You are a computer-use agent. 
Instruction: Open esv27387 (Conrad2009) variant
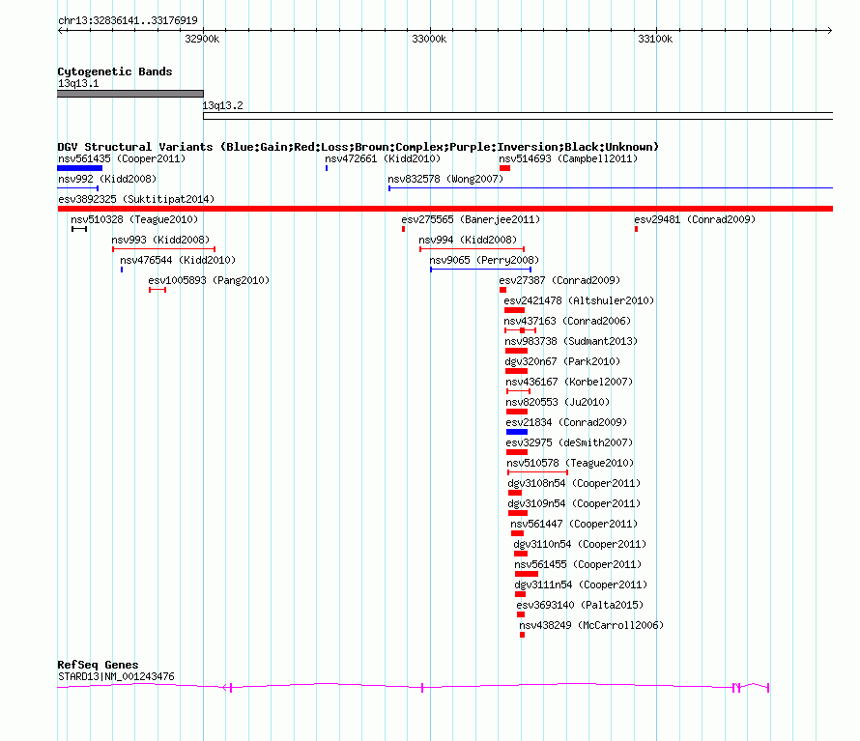coord(559,280)
